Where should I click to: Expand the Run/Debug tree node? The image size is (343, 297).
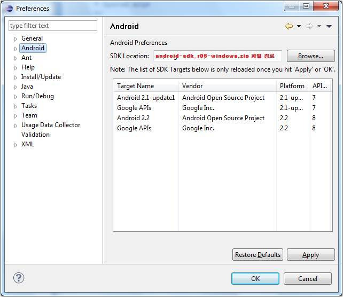(x=16, y=97)
